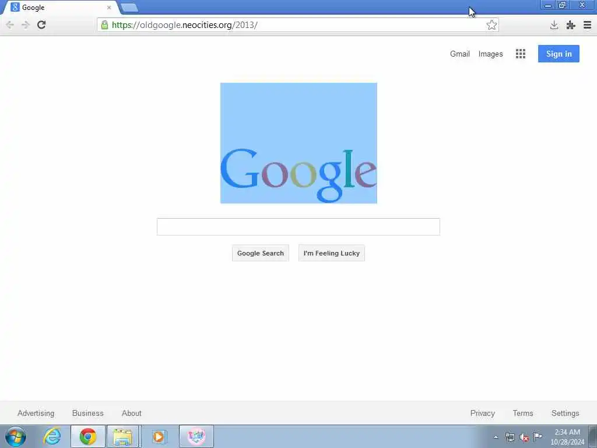Click the muted volume tray icon
This screenshot has width=597, height=448.
(x=524, y=437)
